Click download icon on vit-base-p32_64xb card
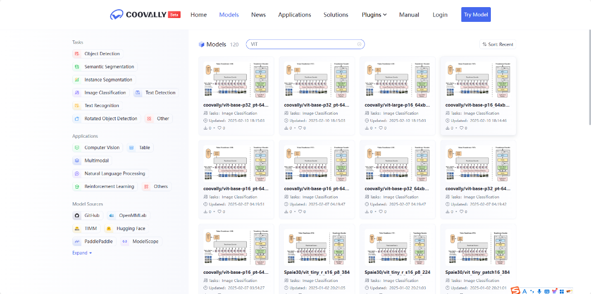Screen dimensions: 591x294 (367, 211)
